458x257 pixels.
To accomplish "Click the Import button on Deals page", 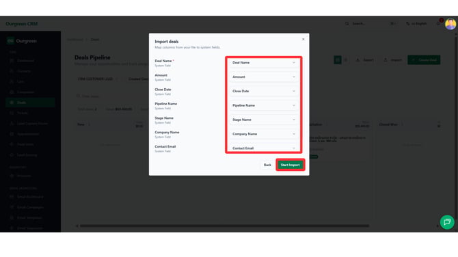I will 393,60.
